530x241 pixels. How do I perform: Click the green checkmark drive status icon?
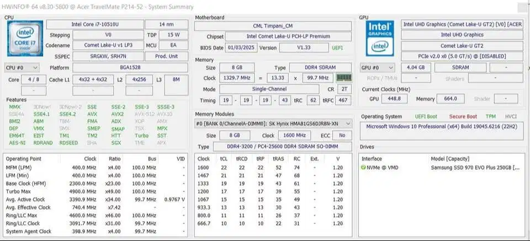tap(363, 167)
